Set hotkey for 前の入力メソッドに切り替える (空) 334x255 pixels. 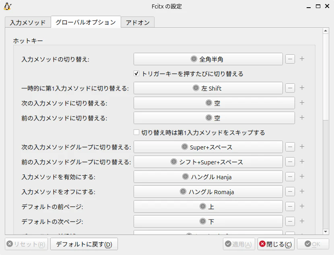214,118
